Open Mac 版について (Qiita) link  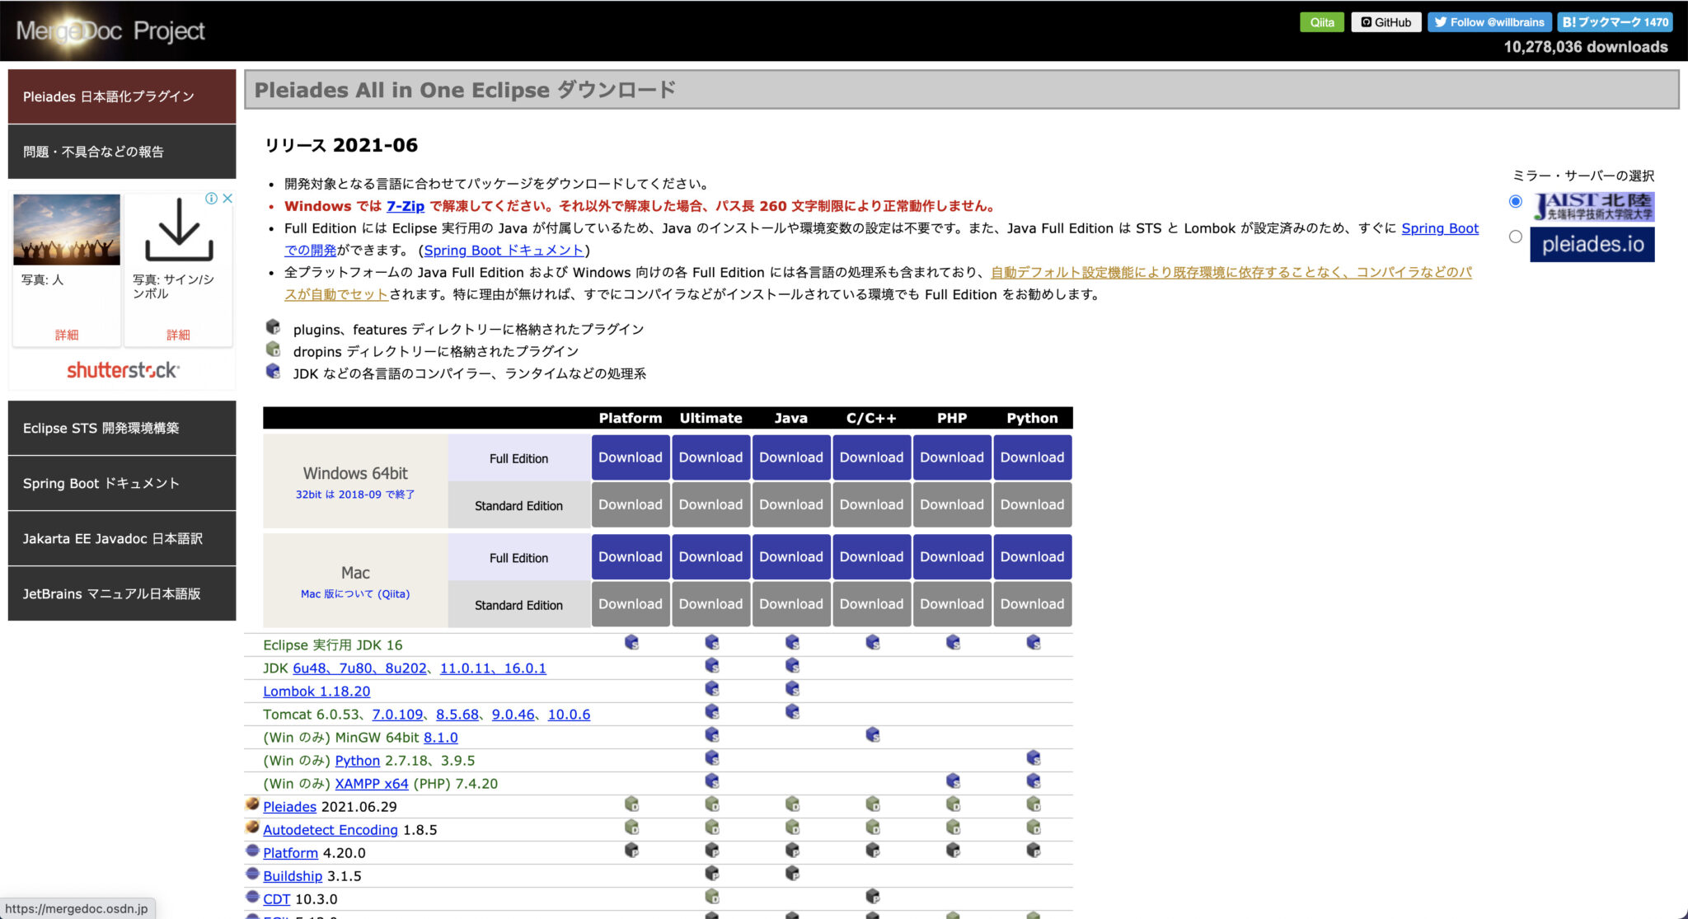pyautogui.click(x=355, y=593)
